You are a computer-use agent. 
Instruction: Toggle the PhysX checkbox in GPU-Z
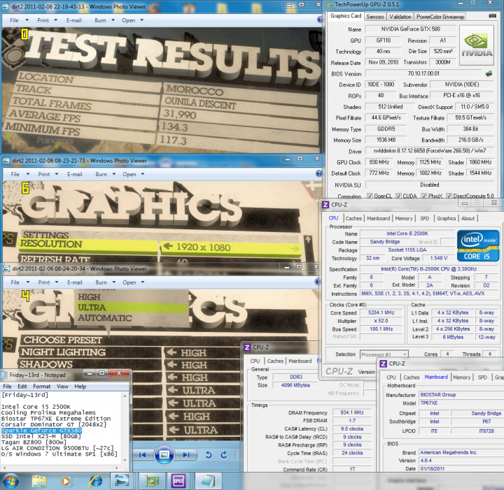[x=424, y=196]
